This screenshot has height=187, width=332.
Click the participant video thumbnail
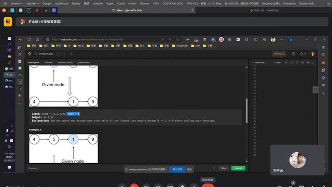pyautogui.click(x=297, y=159)
